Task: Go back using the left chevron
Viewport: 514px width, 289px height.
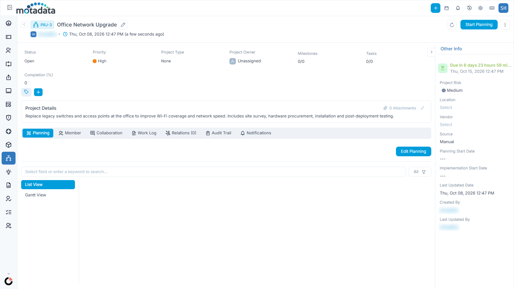Action: tap(24, 24)
